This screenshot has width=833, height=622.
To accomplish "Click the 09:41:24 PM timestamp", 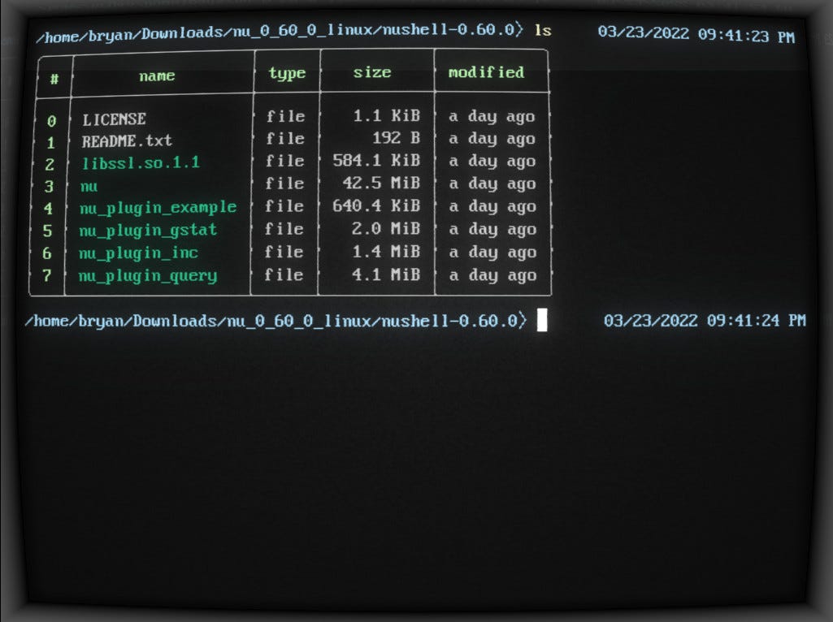I will pos(756,321).
